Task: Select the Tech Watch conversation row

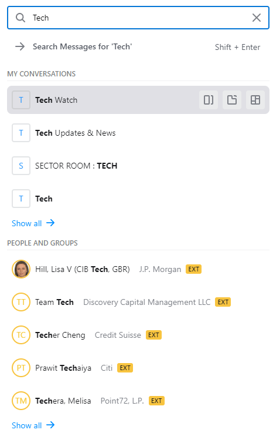Action: pos(138,100)
